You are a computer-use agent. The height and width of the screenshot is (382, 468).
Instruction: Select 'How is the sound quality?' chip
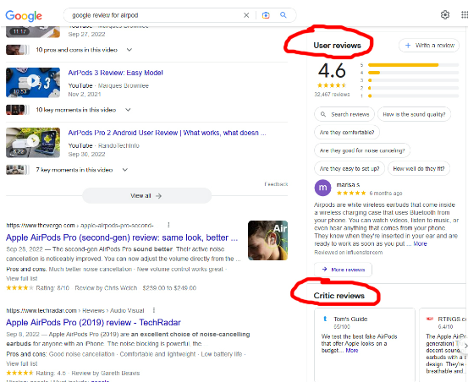pyautogui.click(x=414, y=114)
